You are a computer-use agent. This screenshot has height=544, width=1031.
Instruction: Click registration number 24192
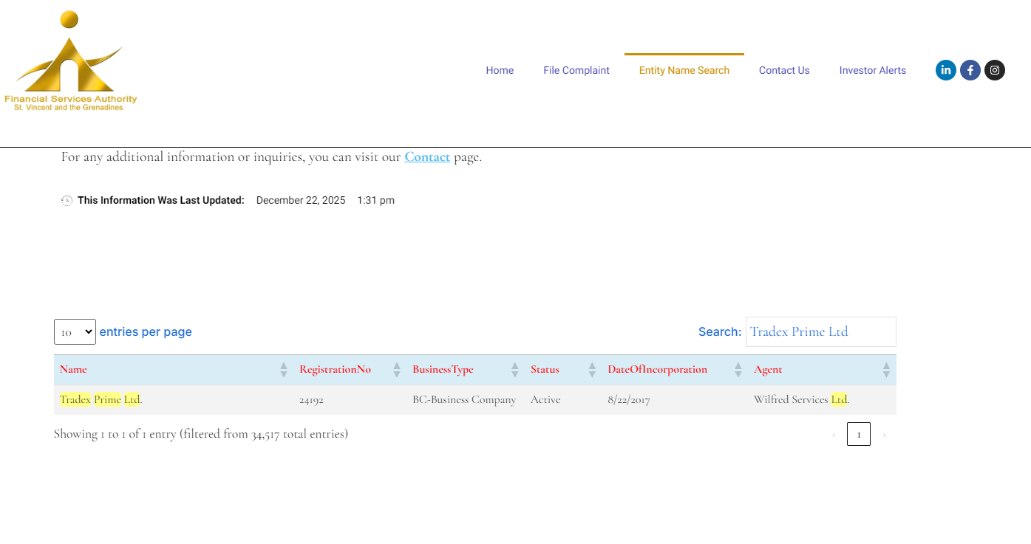click(311, 400)
